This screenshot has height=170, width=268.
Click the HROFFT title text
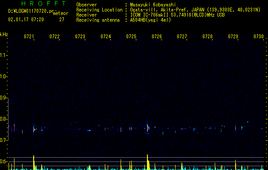click(x=43, y=3)
